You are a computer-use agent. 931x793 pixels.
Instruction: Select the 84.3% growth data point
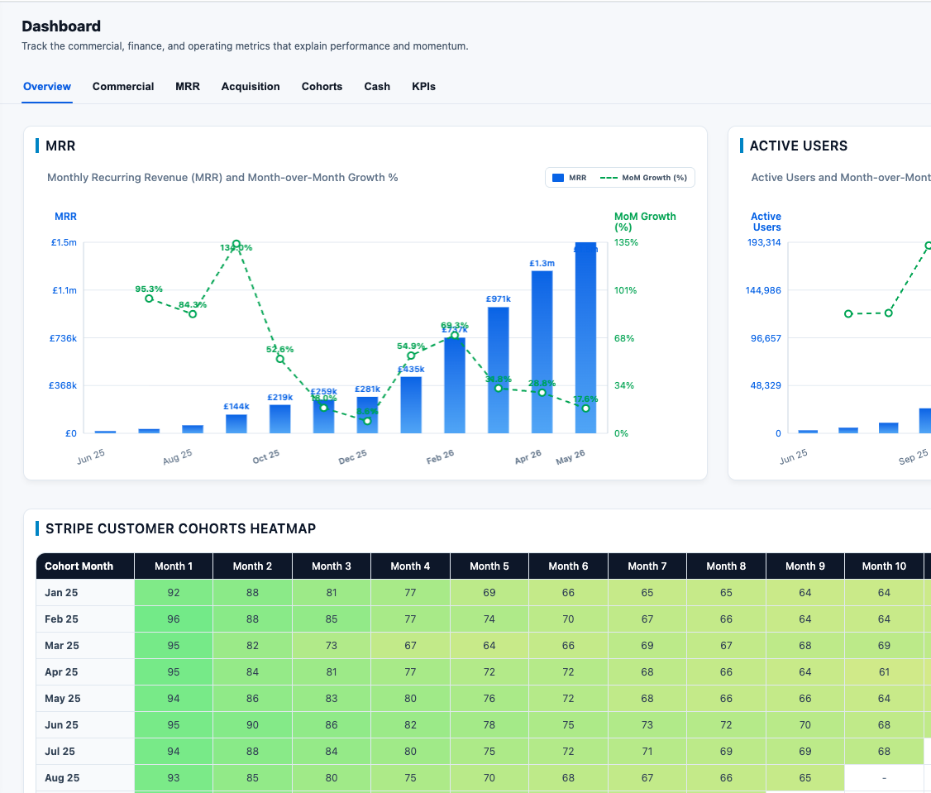(193, 314)
